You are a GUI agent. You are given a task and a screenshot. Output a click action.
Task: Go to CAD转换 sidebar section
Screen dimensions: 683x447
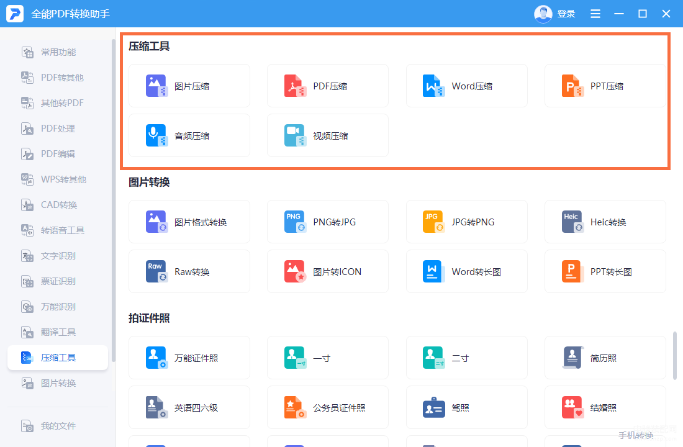point(58,205)
